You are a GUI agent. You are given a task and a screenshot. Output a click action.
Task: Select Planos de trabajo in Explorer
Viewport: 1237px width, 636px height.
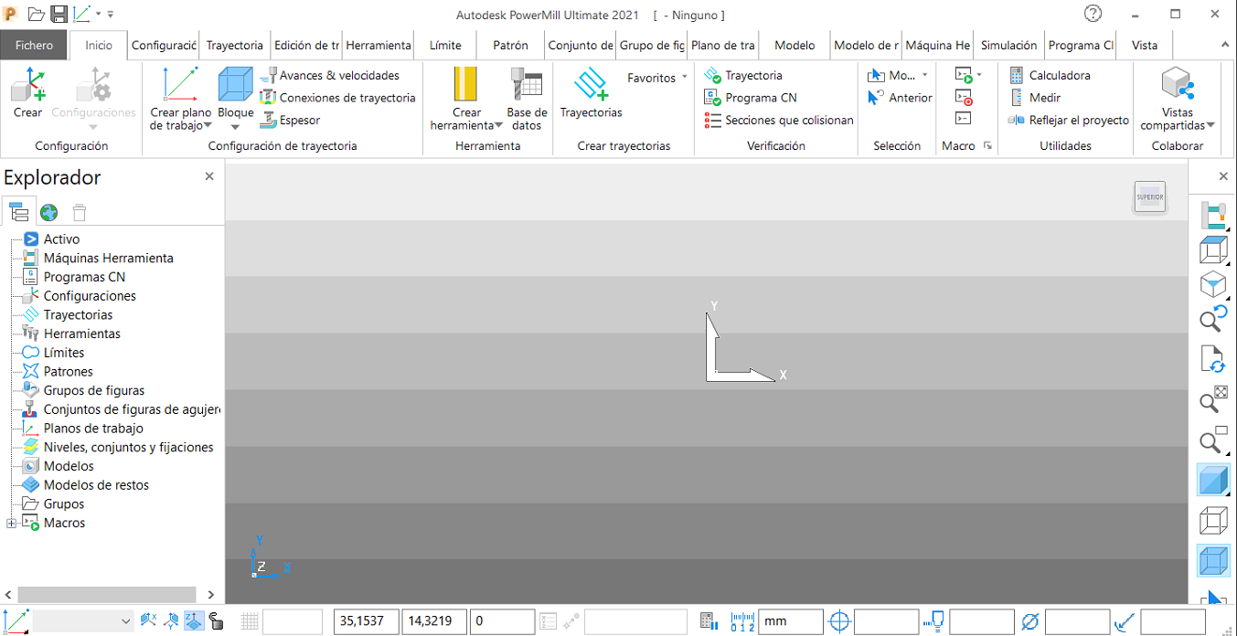pos(93,428)
